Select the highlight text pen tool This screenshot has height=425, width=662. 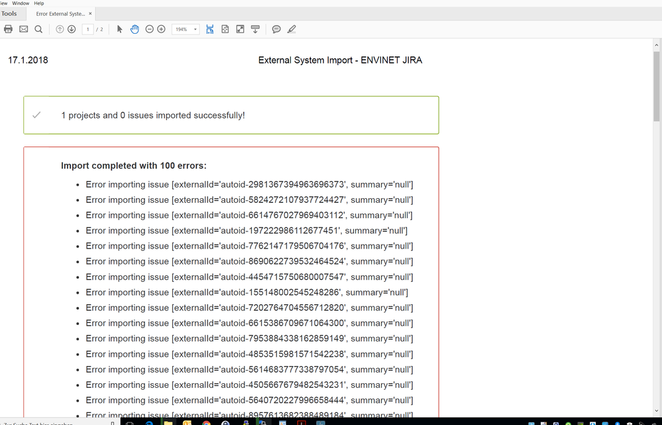coord(292,29)
